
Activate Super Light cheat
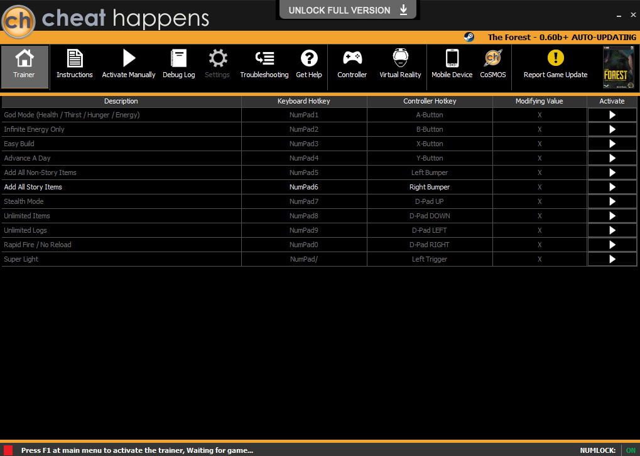(x=612, y=259)
